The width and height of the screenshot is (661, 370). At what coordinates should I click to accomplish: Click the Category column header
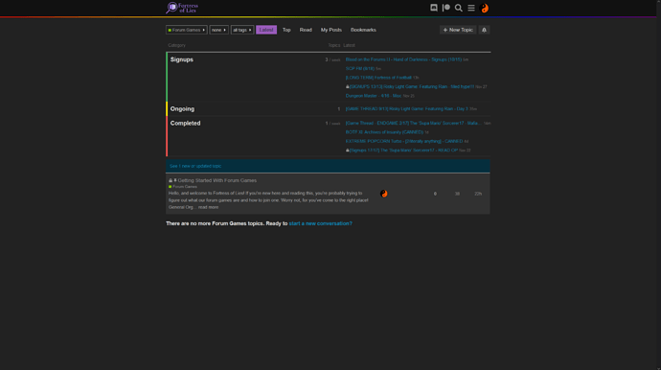coord(176,45)
